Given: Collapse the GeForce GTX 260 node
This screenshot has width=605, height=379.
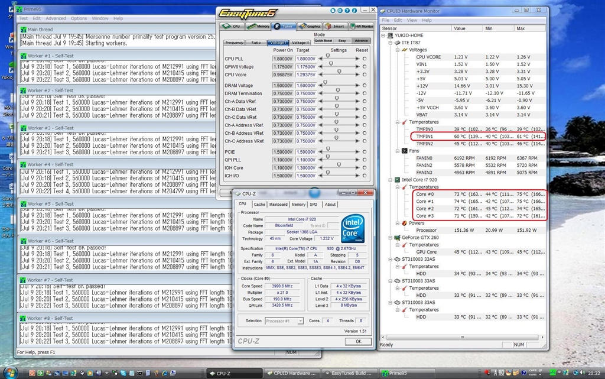Looking at the screenshot, I should click(391, 238).
